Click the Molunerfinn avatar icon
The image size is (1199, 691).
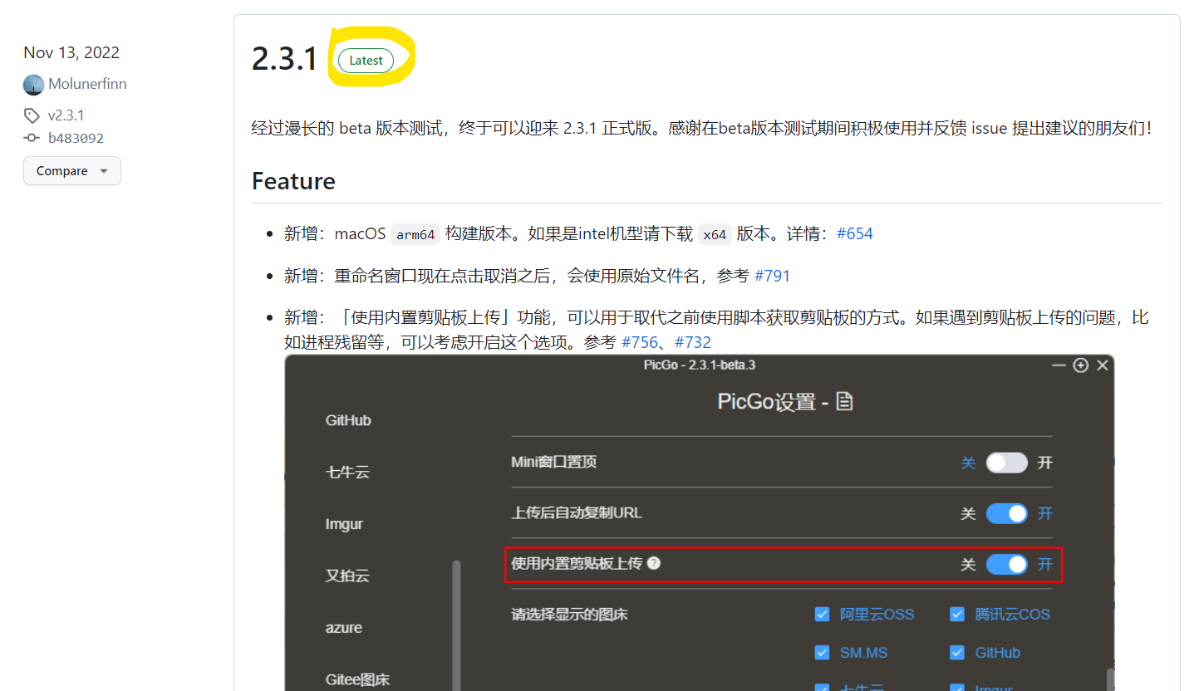(x=33, y=85)
